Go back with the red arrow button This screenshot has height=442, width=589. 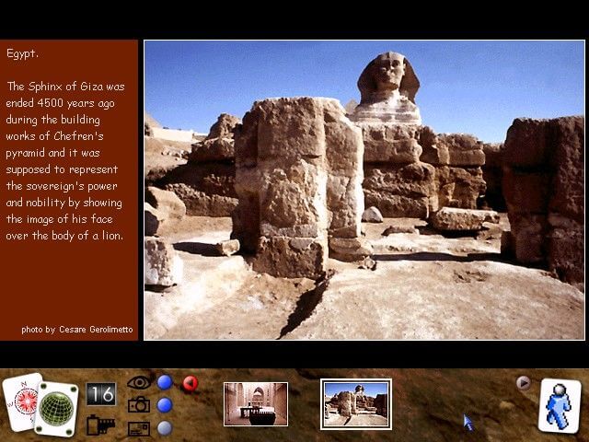click(x=191, y=383)
